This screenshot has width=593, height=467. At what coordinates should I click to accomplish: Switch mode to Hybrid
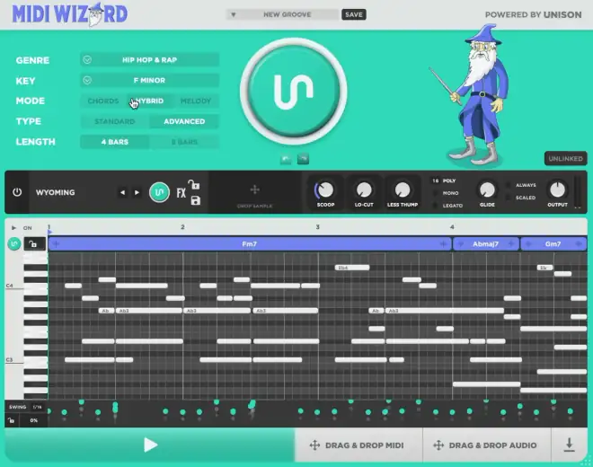pos(150,101)
